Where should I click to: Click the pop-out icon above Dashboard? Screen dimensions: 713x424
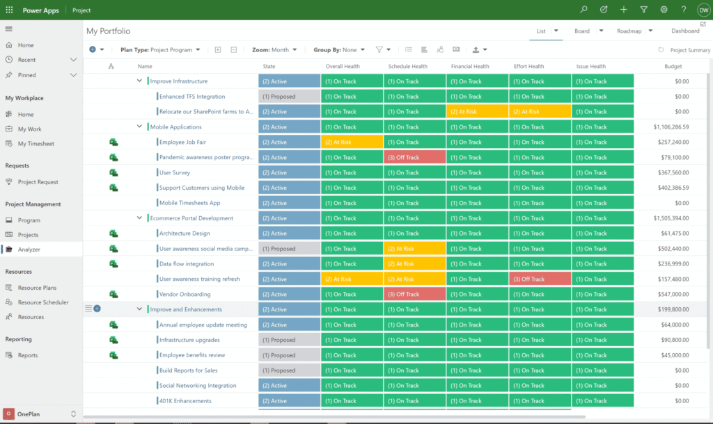(703, 24)
